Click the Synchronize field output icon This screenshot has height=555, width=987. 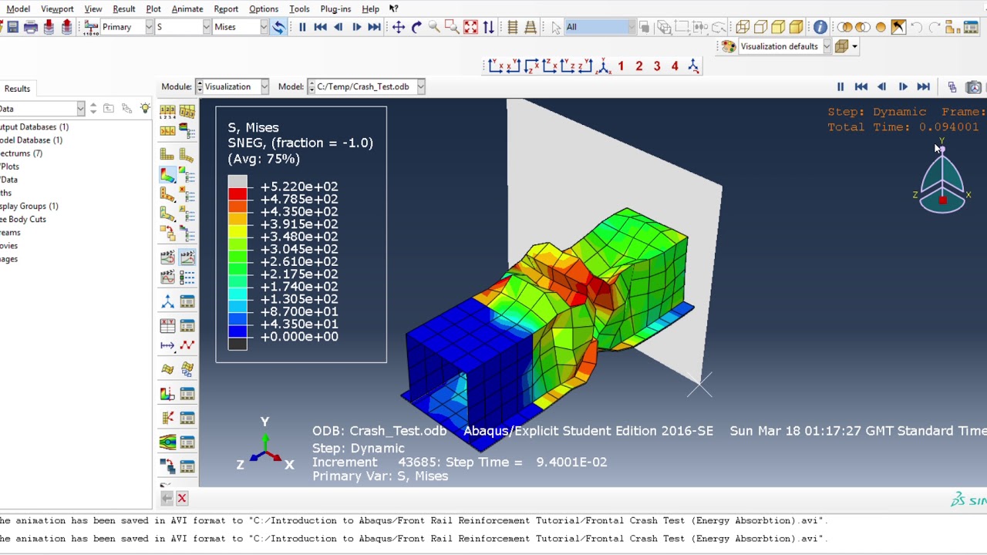pyautogui.click(x=278, y=27)
